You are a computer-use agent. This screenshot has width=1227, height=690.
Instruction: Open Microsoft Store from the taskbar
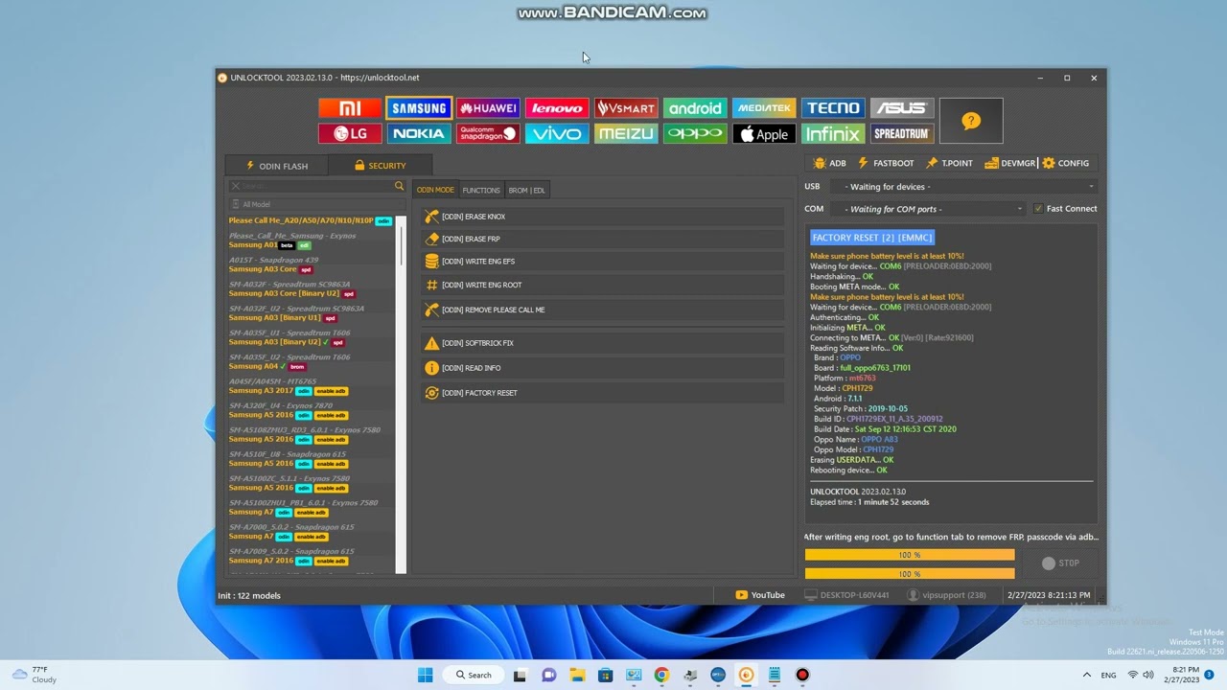(605, 675)
